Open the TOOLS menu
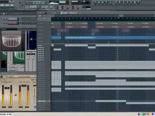The width and height of the screenshot is (155, 116). pos(7,5)
